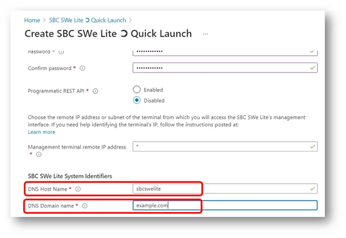The width and height of the screenshot is (346, 238).
Task: Click the Password input field
Action: tap(225, 51)
